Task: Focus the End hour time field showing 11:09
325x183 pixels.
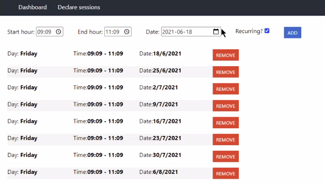Action: click(118, 32)
